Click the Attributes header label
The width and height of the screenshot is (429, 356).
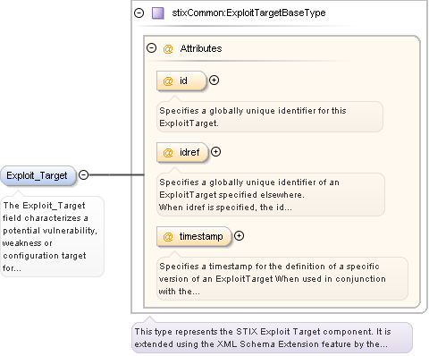[201, 48]
